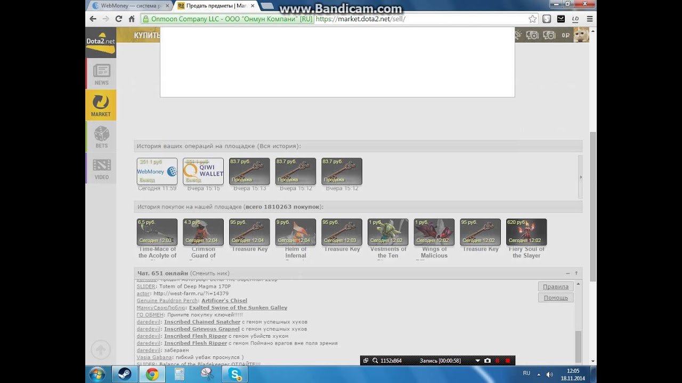Open the VIDEO section in sidebar

point(101,168)
